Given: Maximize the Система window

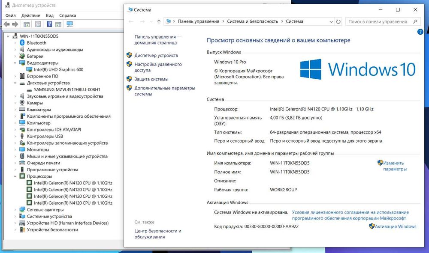Looking at the screenshot, I should pyautogui.click(x=398, y=9).
